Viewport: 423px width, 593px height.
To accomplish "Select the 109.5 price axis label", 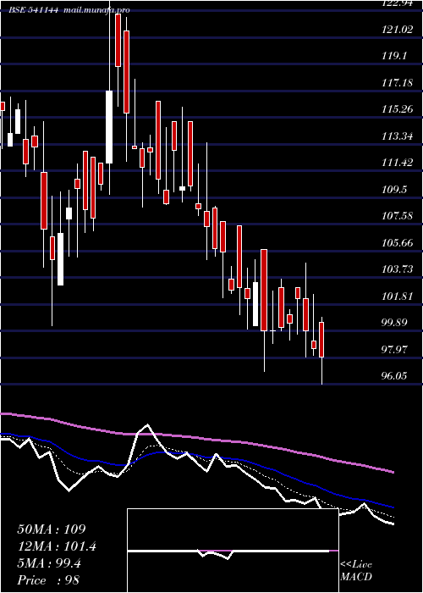I will 394,190.
